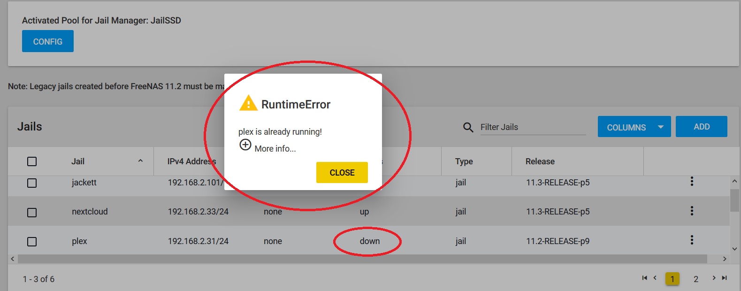The height and width of the screenshot is (291, 741).
Task: Open the COLUMNS dropdown
Action: (634, 127)
